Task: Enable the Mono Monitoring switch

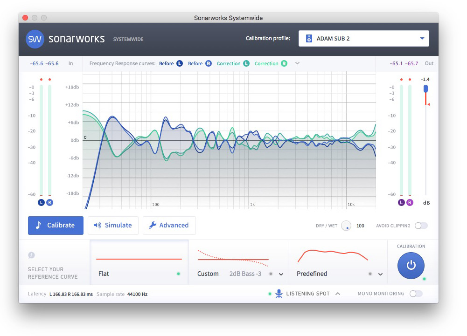Action: (416, 294)
